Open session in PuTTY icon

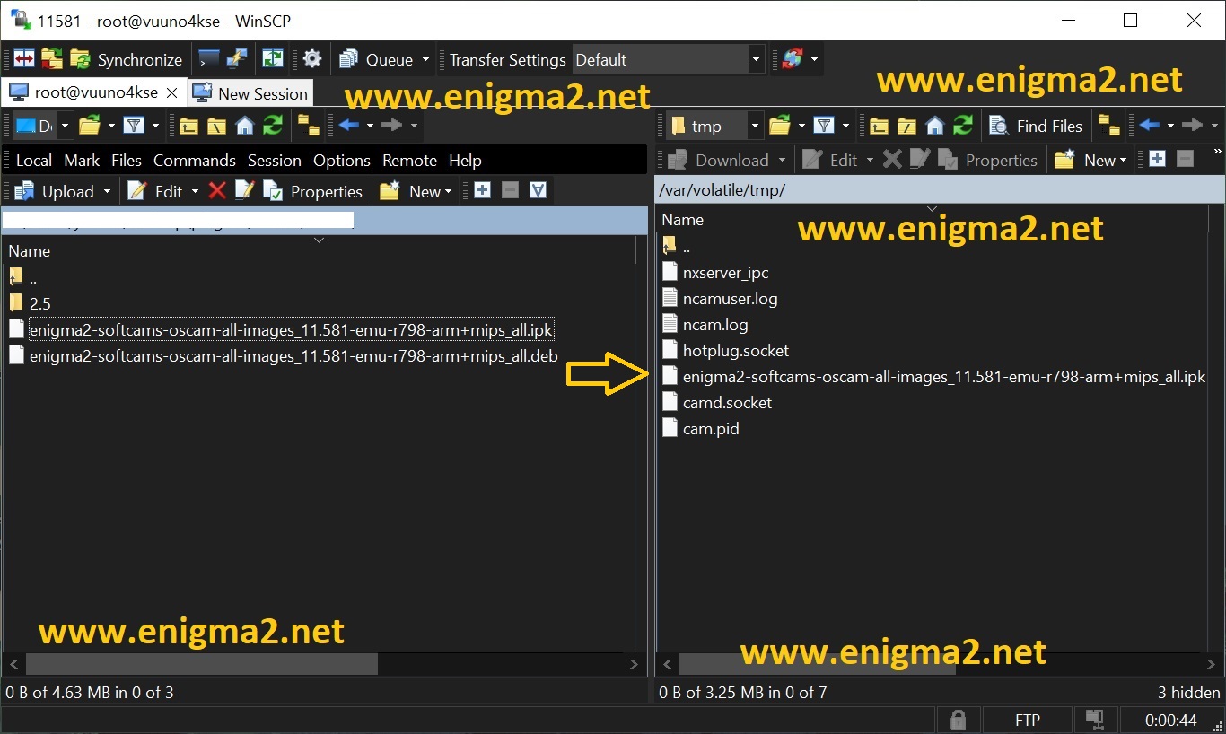236,60
